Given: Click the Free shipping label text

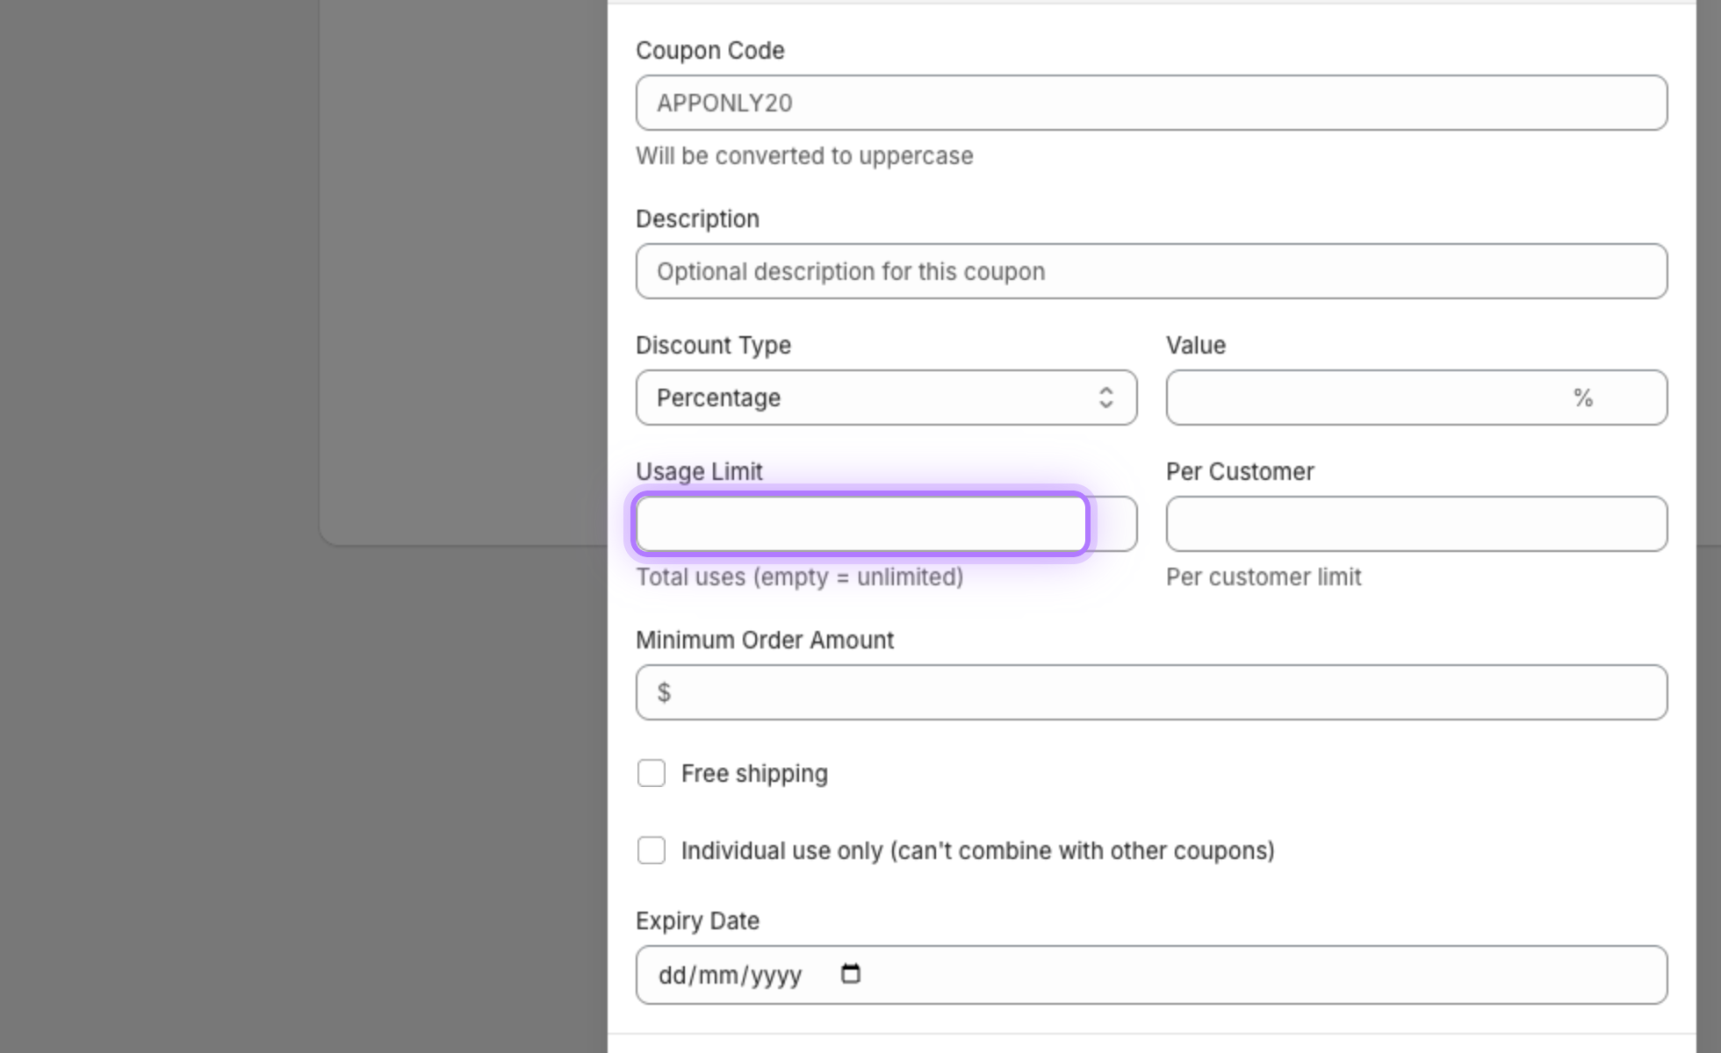Looking at the screenshot, I should point(754,774).
